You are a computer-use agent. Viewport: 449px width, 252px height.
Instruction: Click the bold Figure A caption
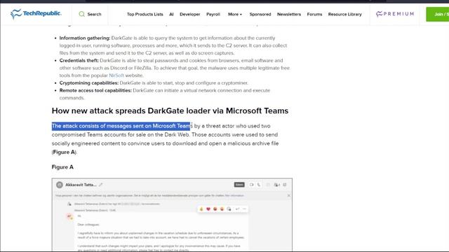[x=62, y=167]
